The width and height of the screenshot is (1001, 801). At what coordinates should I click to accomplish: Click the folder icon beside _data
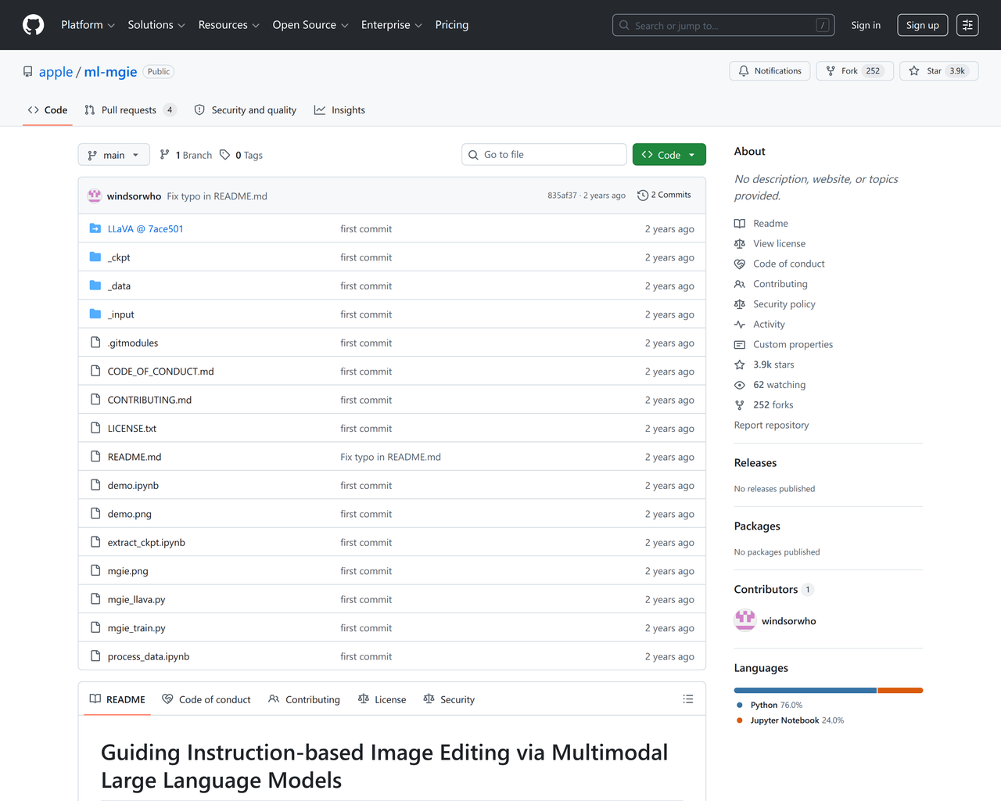pyautogui.click(x=95, y=286)
